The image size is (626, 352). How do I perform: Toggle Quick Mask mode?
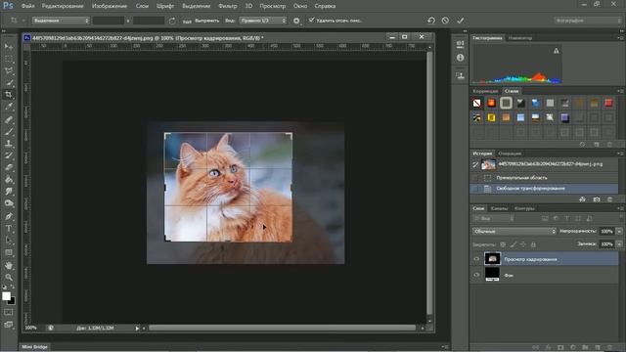(9, 312)
